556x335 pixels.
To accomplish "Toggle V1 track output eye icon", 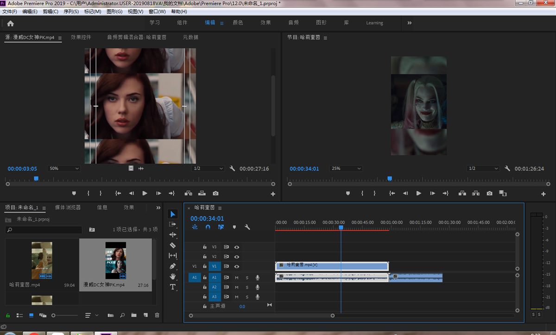I will point(237,266).
